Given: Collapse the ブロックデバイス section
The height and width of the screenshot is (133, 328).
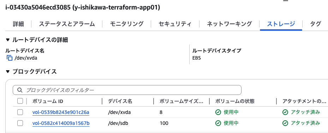Looking at the screenshot, I should click(x=8, y=72).
